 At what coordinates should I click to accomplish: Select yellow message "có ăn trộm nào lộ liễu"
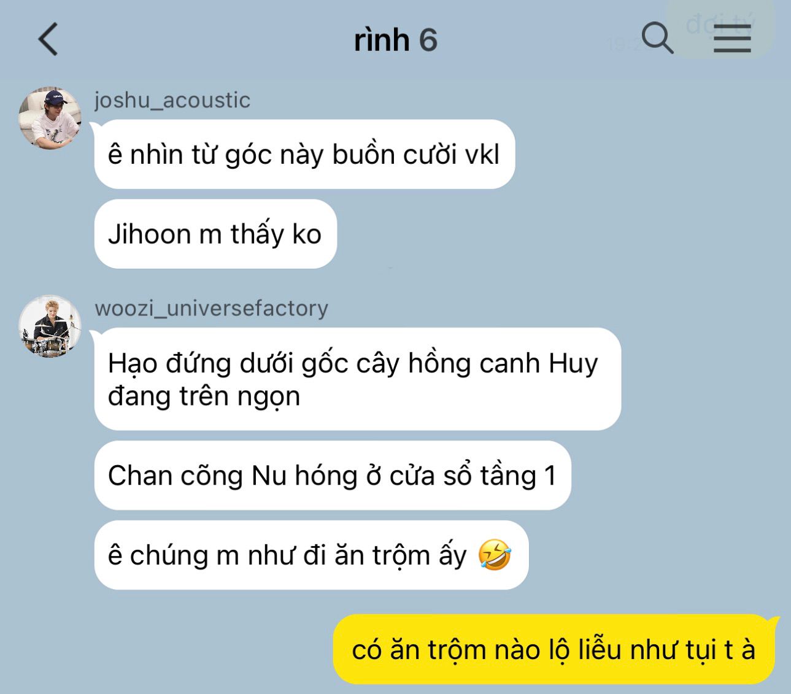[x=554, y=649]
